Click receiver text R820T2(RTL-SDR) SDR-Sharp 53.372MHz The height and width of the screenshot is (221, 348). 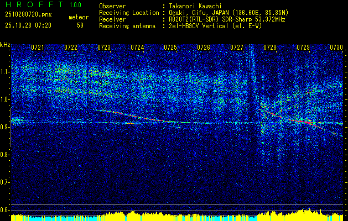227,19
